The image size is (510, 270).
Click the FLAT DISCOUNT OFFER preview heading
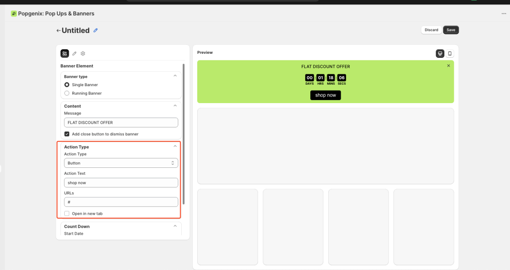[x=326, y=66]
